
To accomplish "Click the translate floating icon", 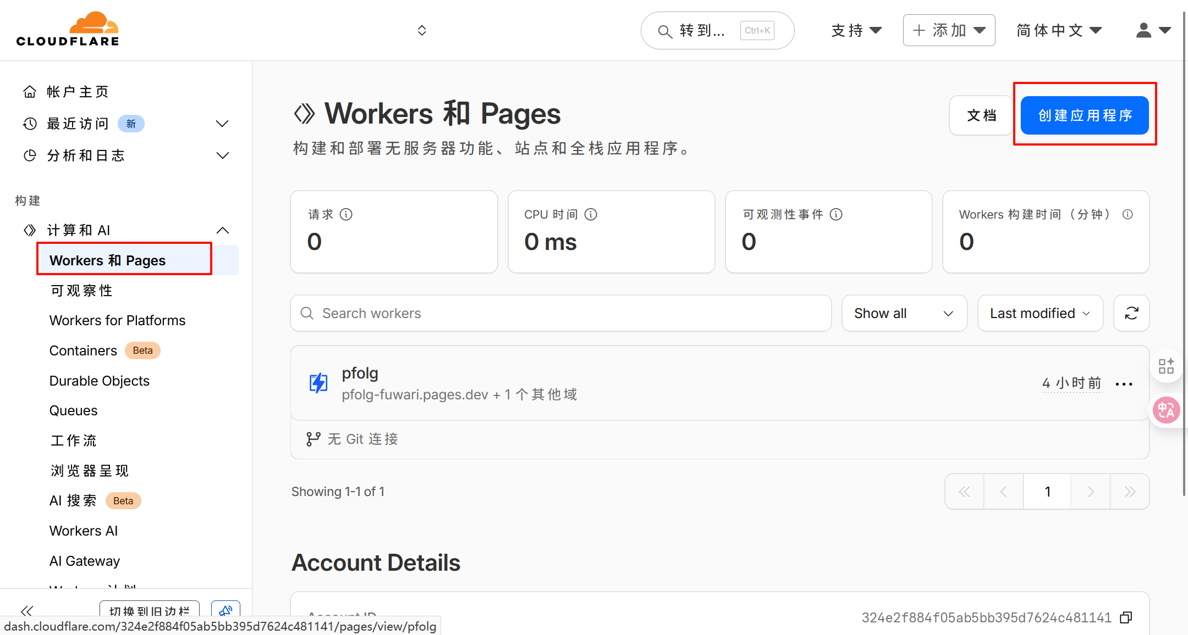I will pyautogui.click(x=1166, y=410).
